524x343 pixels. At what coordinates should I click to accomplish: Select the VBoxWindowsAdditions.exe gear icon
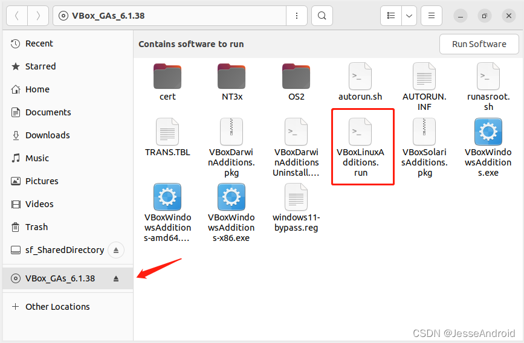point(488,132)
